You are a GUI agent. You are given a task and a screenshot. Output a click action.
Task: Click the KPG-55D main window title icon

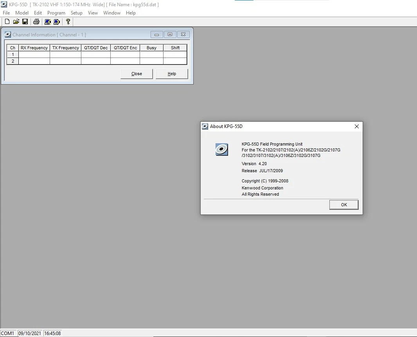tap(4, 5)
